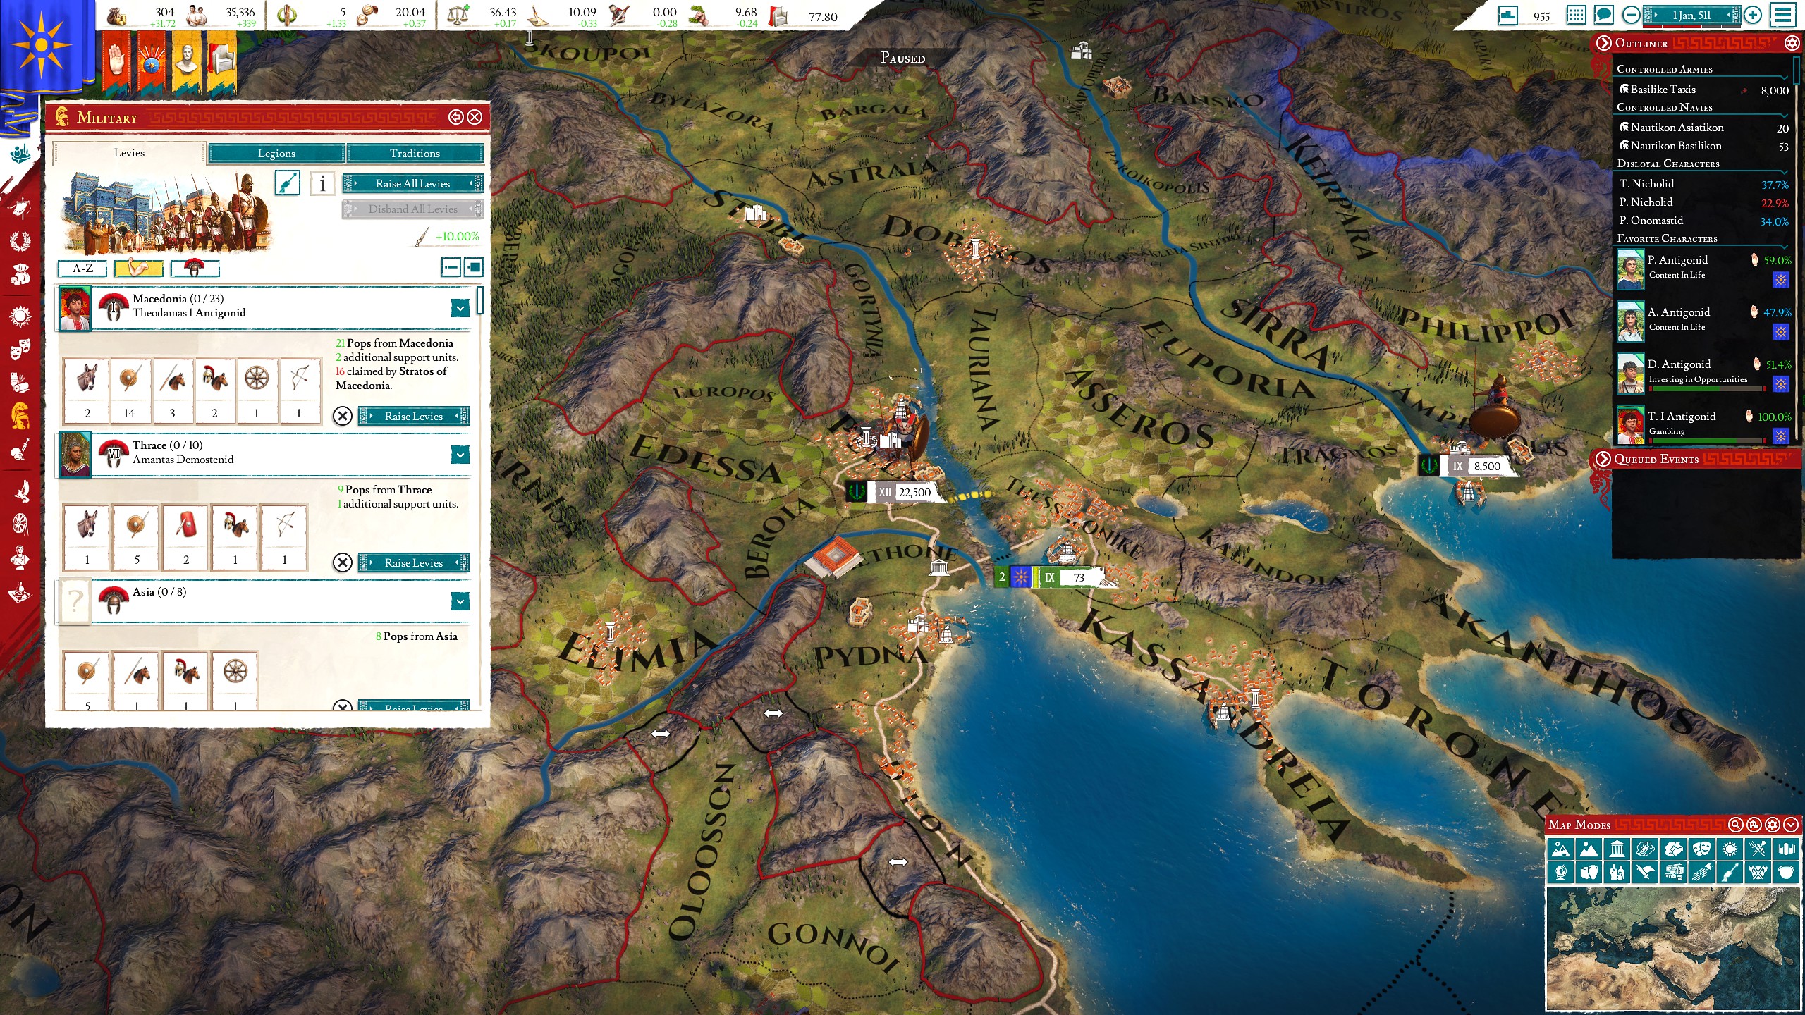Switch to the Levies tab
1805x1015 pixels.
(129, 153)
